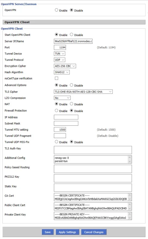The width and height of the screenshot is (148, 239).
Task: Enable Tunnel UDP MSS-Fix radio
Action: pos(56,142)
